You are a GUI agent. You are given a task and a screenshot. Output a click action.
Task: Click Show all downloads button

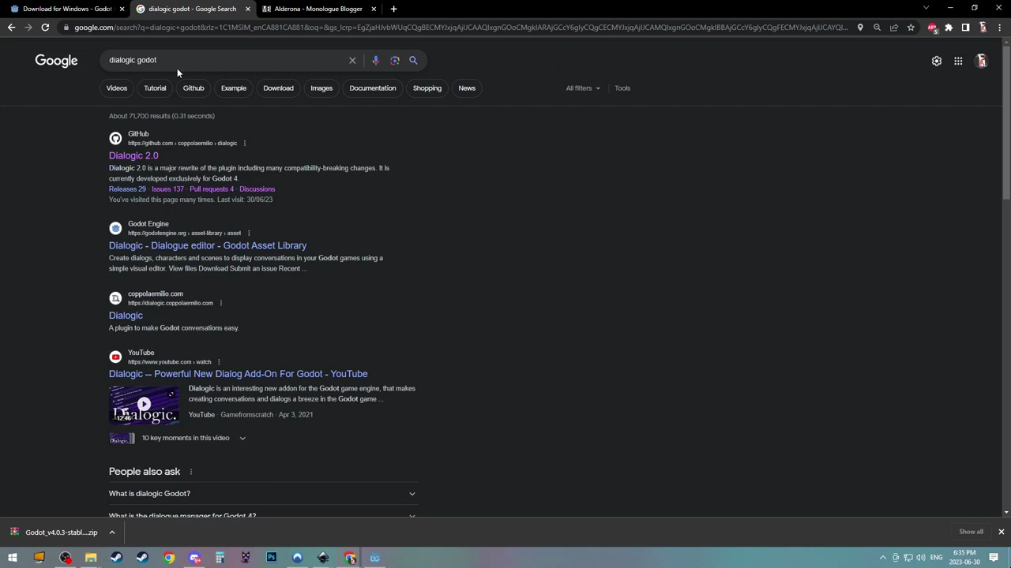coord(971,532)
